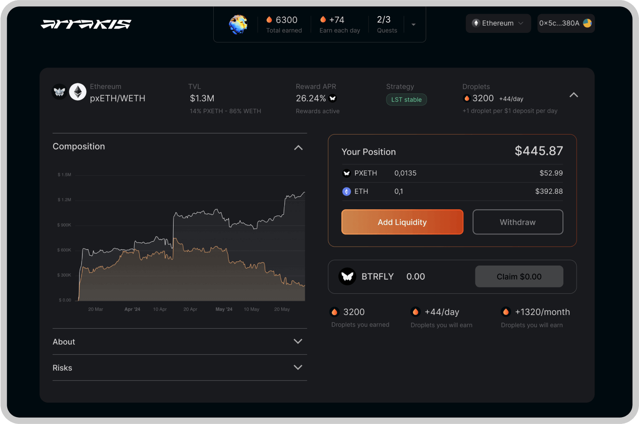Screen dimensions: 639x424
Task: Open the Ethereum network dropdown
Action: click(498, 23)
